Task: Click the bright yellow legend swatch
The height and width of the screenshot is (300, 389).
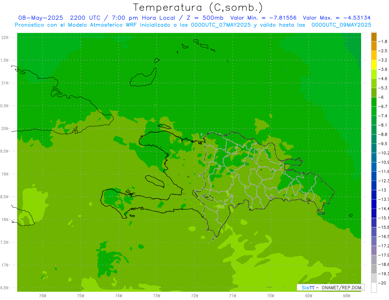Action: coord(374,65)
